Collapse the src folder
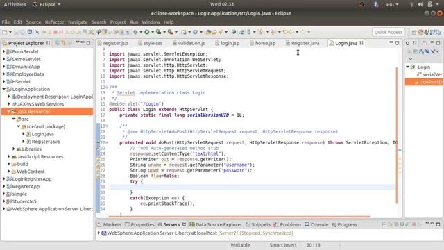Image resolution: width=444 pixels, height=250 pixels. point(13,119)
